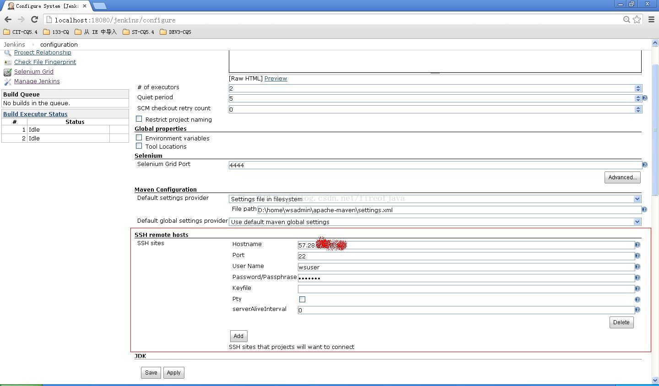Open the Build Executor Status link
The image size is (659, 386).
[35, 114]
